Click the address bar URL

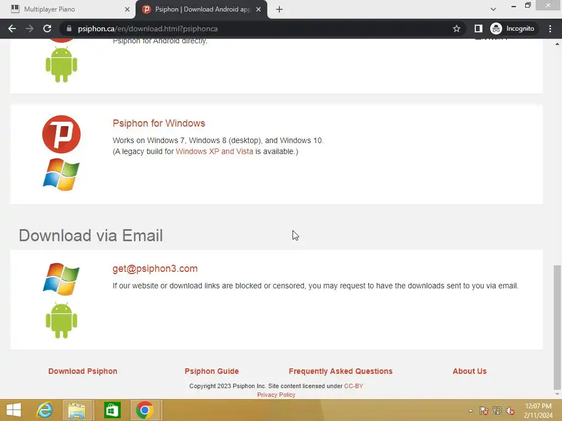pos(148,29)
